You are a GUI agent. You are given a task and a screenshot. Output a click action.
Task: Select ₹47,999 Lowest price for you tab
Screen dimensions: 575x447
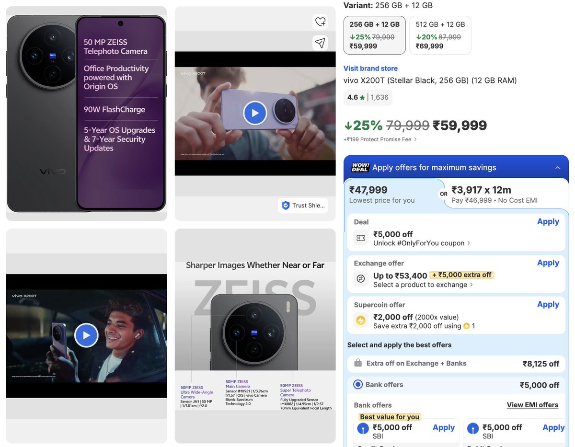[x=394, y=194]
